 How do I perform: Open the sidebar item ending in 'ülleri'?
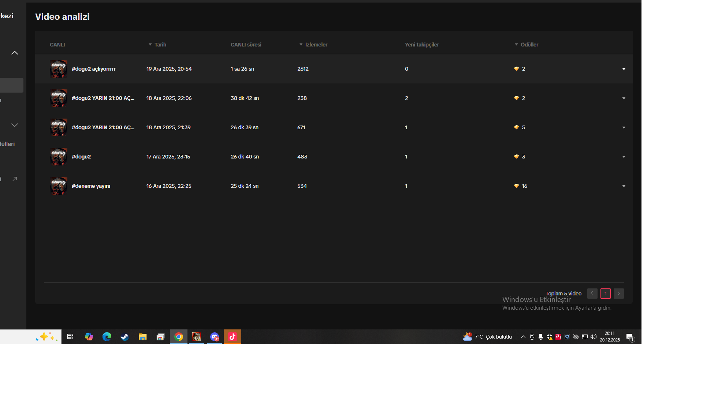7,144
